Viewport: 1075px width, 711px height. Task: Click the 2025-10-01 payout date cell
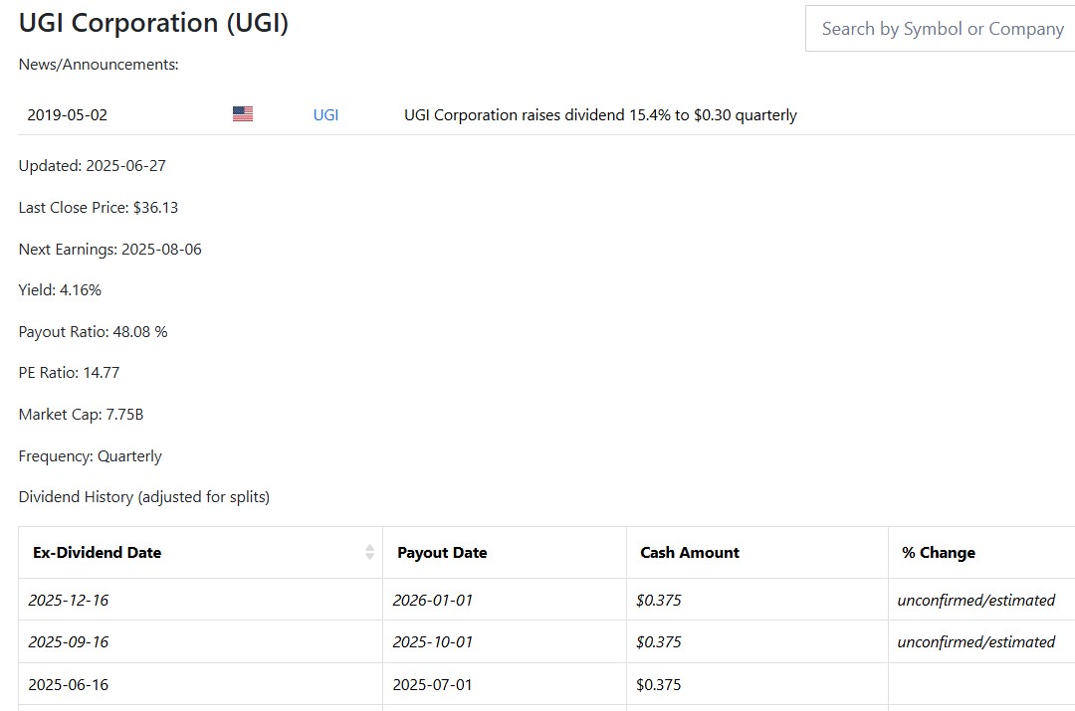pyautogui.click(x=433, y=641)
